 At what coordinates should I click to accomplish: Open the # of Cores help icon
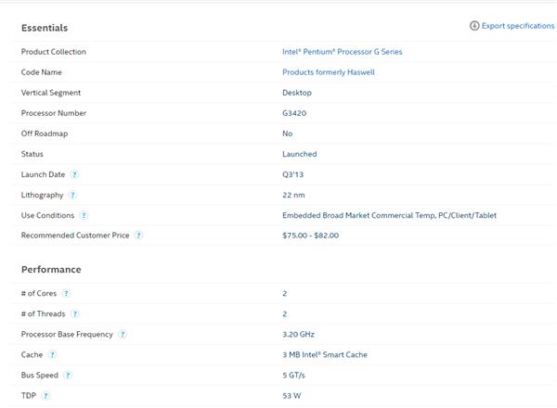[x=66, y=293]
